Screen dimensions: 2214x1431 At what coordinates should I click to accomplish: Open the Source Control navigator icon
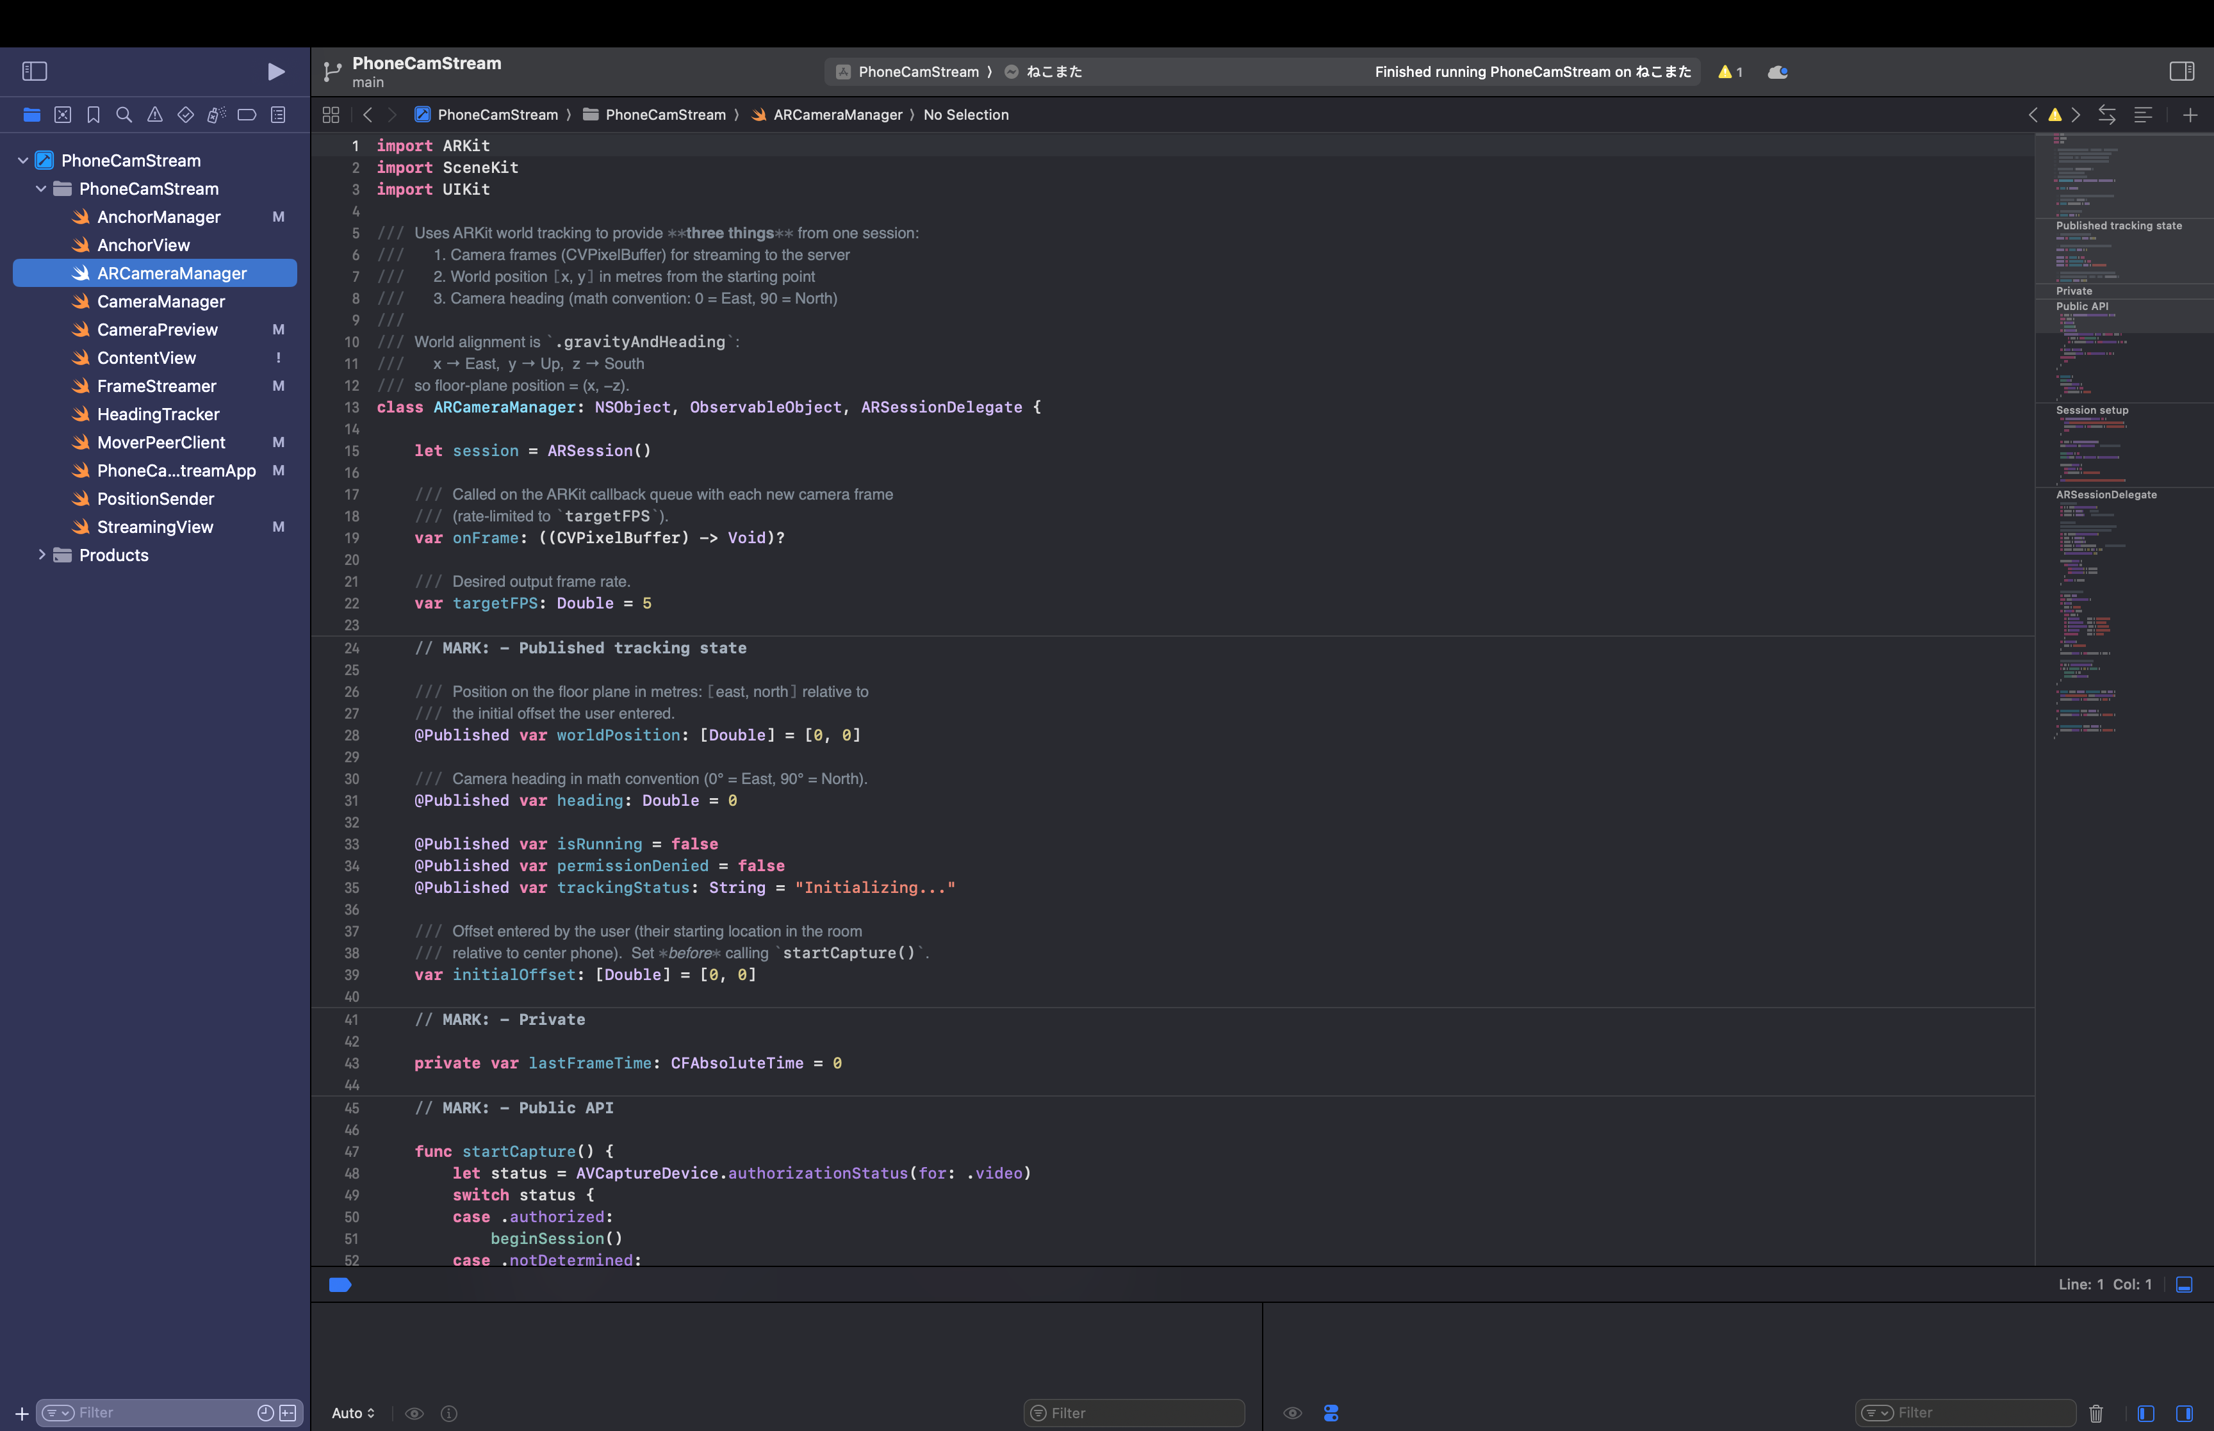(62, 115)
